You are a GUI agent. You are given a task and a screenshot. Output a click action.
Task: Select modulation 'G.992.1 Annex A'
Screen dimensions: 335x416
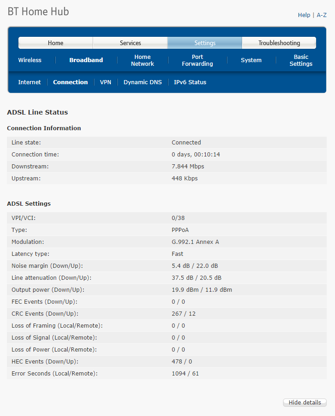click(x=195, y=242)
